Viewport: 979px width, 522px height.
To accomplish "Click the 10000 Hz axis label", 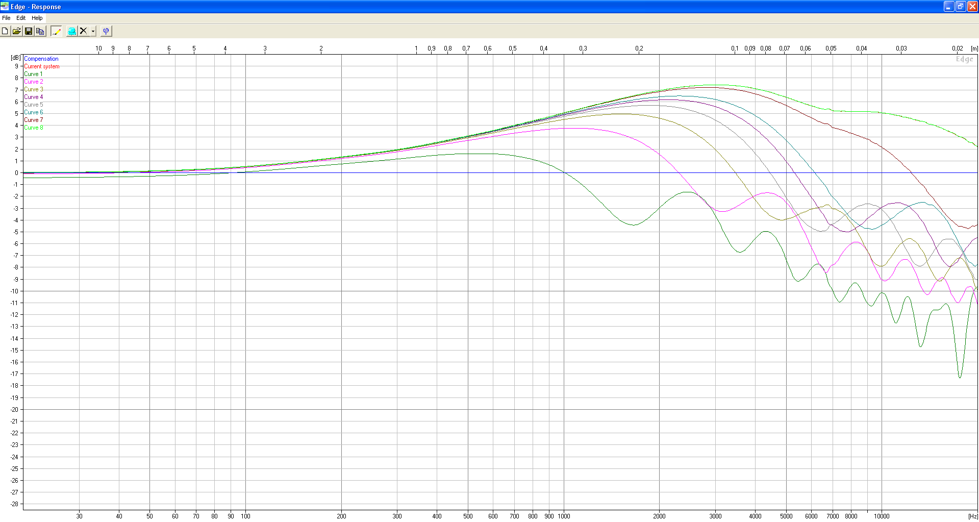I will click(x=882, y=516).
